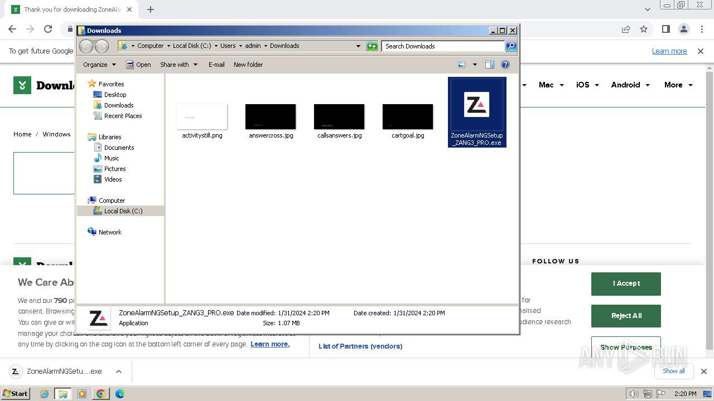Image resolution: width=714 pixels, height=401 pixels.
Task: Click the Search Downloads input field
Action: pos(443,46)
